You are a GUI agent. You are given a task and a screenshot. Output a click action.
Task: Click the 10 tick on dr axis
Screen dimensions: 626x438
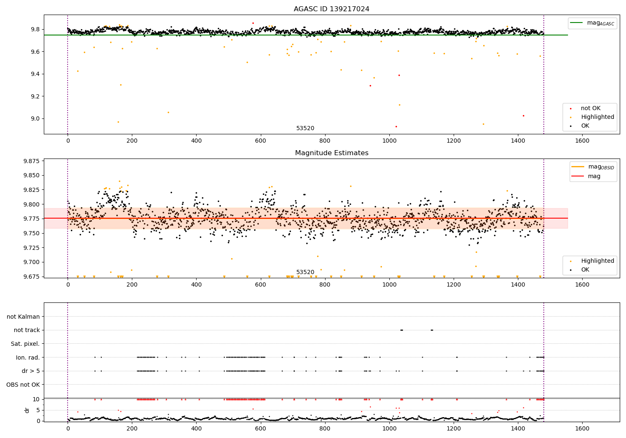(x=36, y=400)
